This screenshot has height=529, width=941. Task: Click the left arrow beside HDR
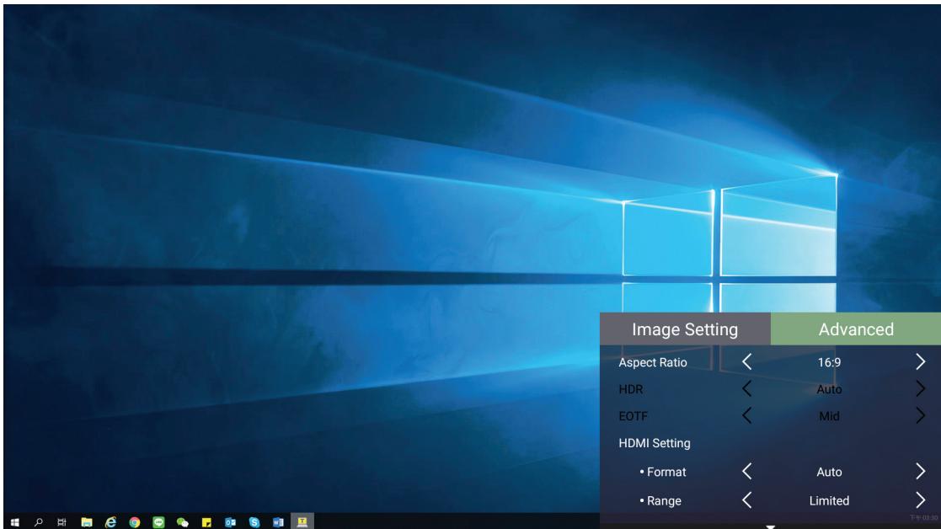point(746,388)
